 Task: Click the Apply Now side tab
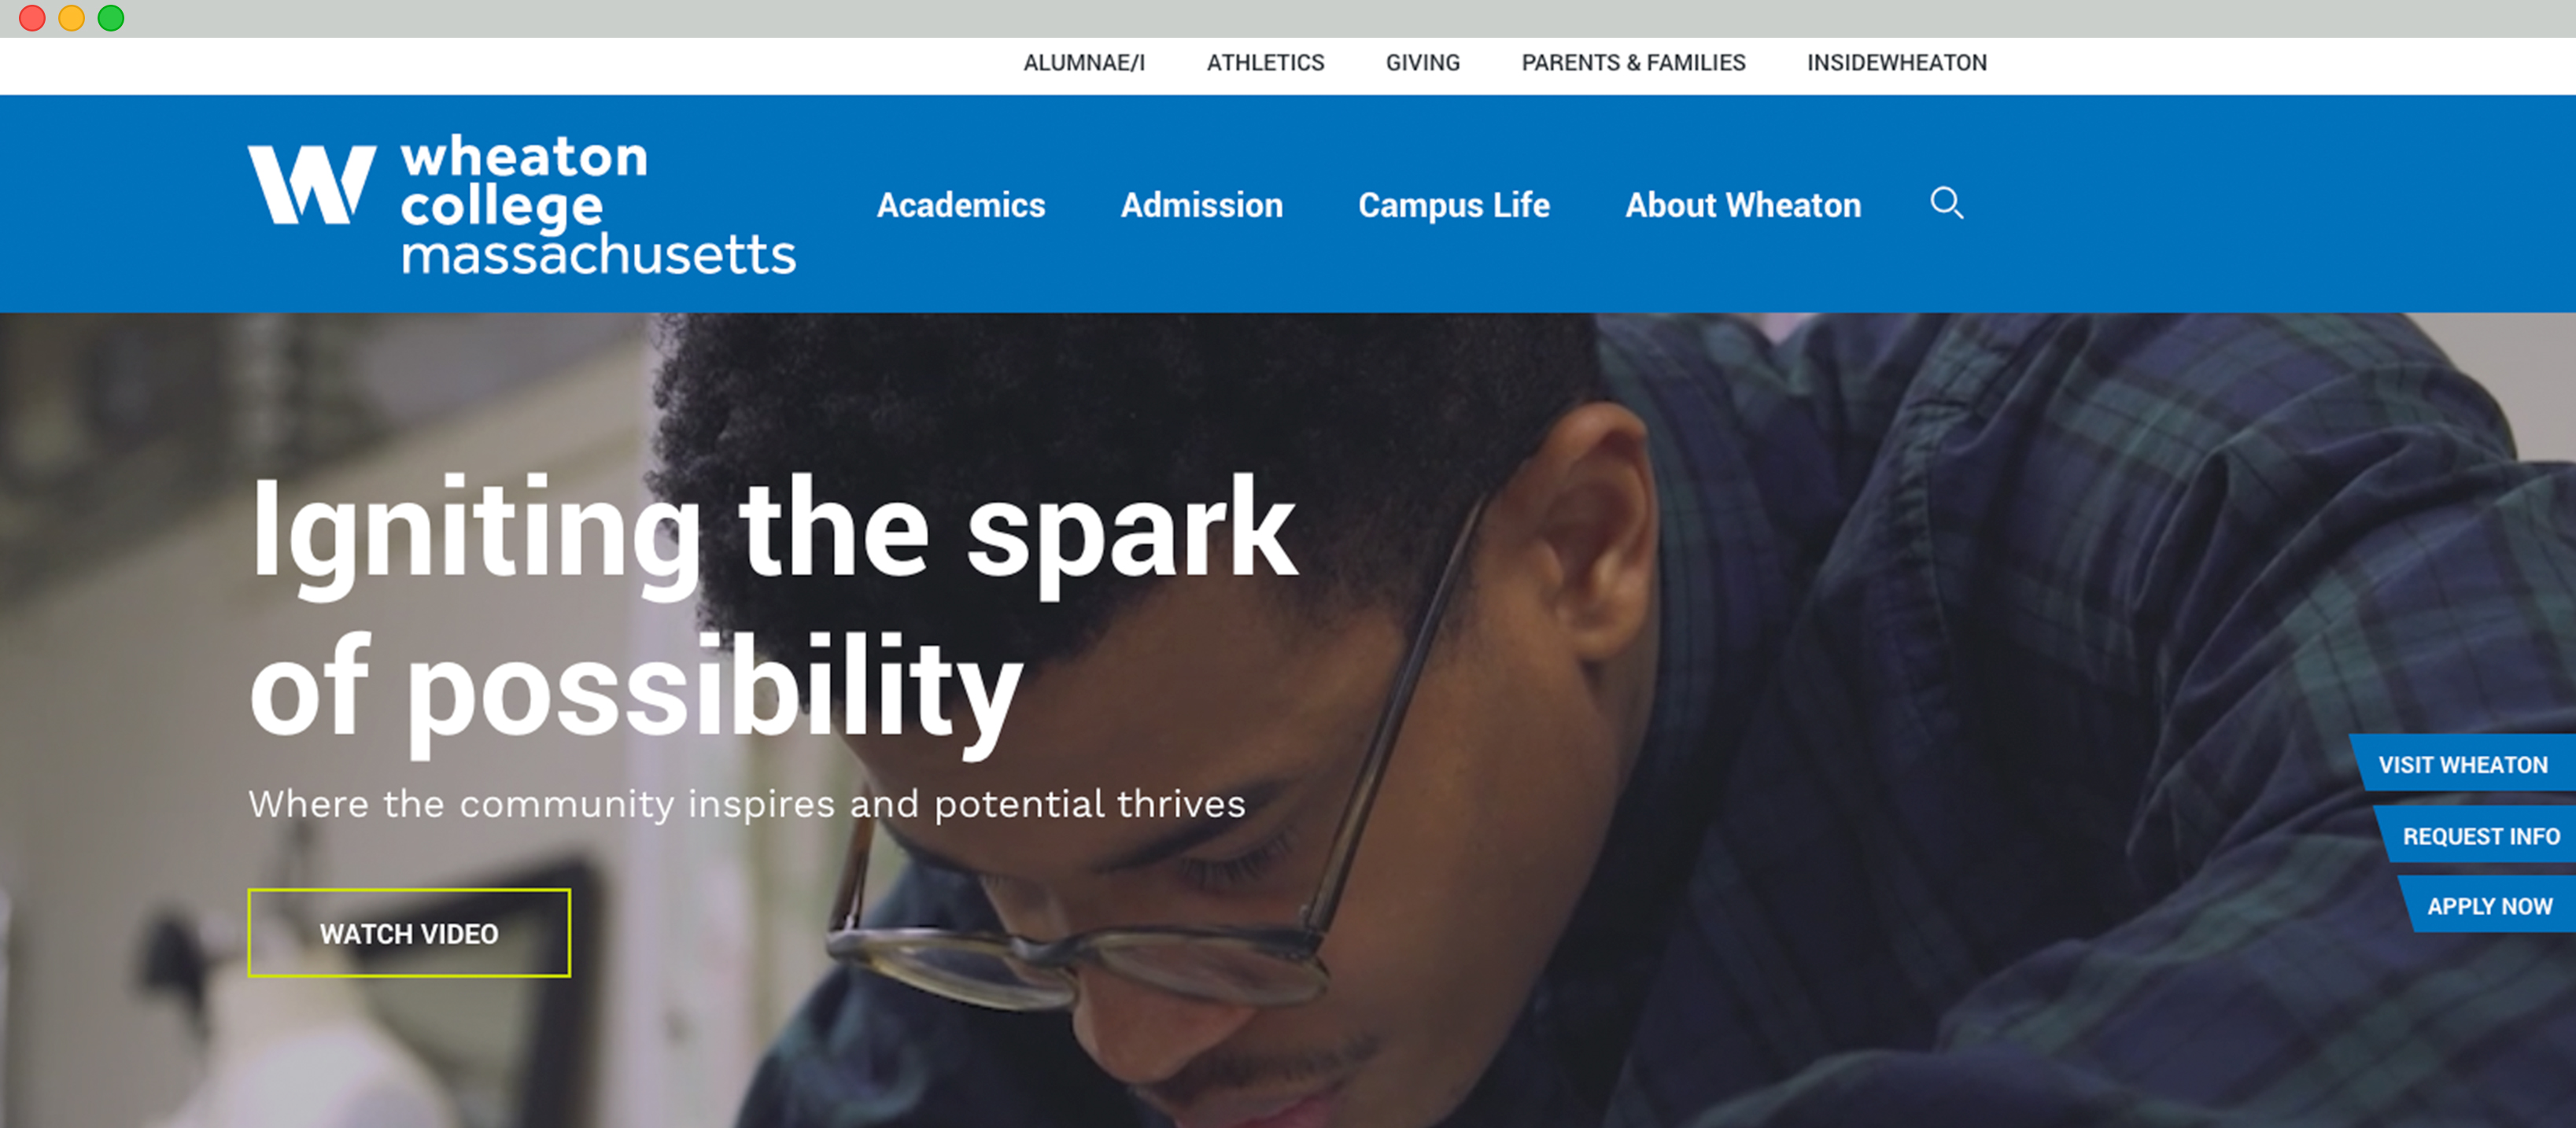[x=2489, y=905]
